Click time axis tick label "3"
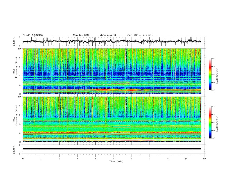230x178 pixels. coord(77,159)
